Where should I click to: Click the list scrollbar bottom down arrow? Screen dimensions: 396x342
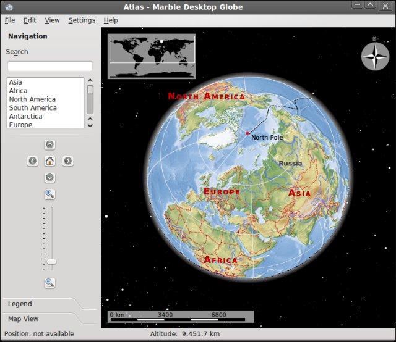click(90, 125)
